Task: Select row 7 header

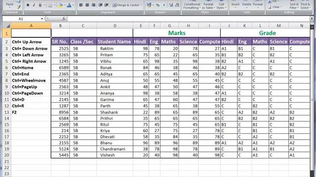Action: (x=6, y=74)
